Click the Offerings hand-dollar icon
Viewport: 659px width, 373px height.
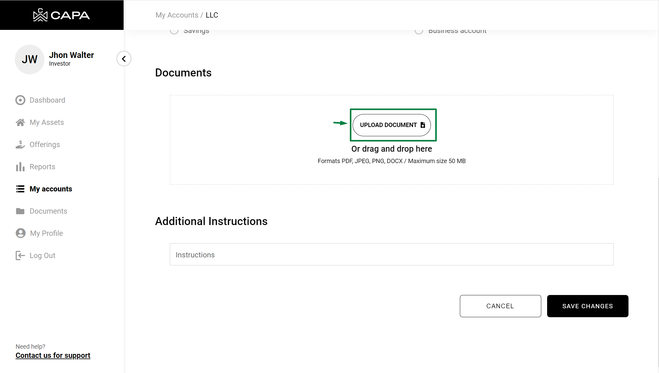pos(20,145)
